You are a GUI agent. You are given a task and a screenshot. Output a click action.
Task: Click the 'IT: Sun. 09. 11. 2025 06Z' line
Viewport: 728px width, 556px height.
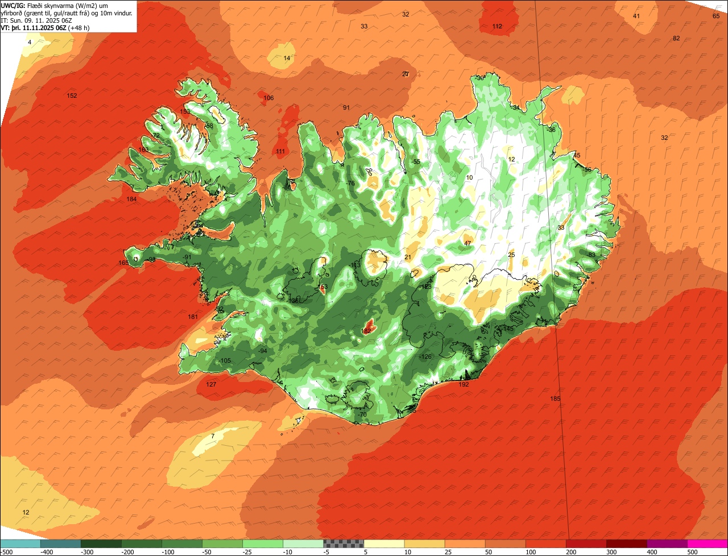[38, 20]
